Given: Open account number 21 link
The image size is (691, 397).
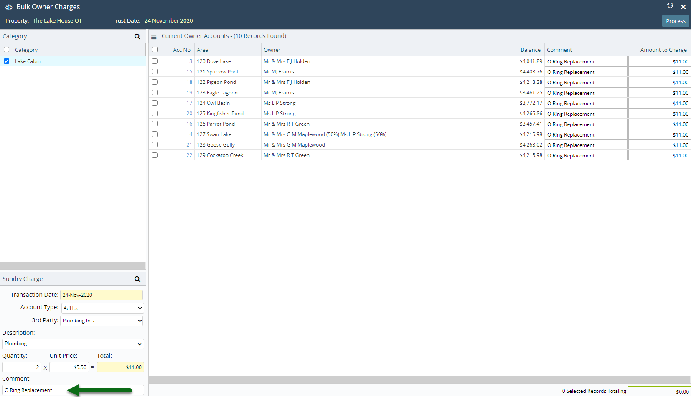Looking at the screenshot, I should 189,145.
